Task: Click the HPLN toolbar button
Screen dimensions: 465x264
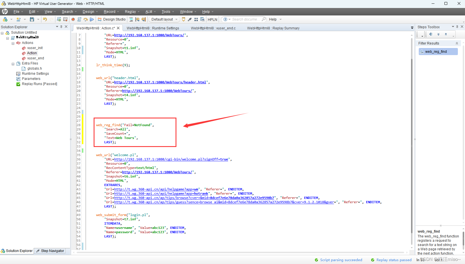Action: [x=212, y=19]
